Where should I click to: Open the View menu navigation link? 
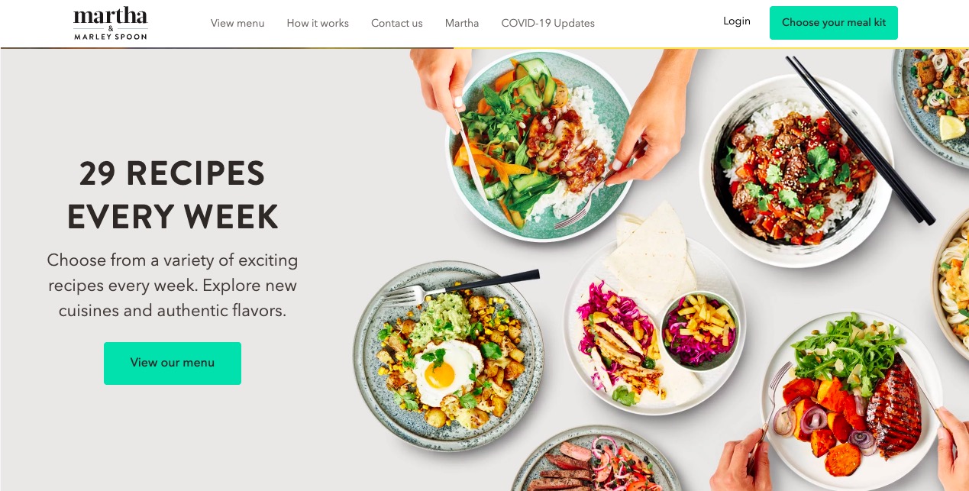click(237, 24)
